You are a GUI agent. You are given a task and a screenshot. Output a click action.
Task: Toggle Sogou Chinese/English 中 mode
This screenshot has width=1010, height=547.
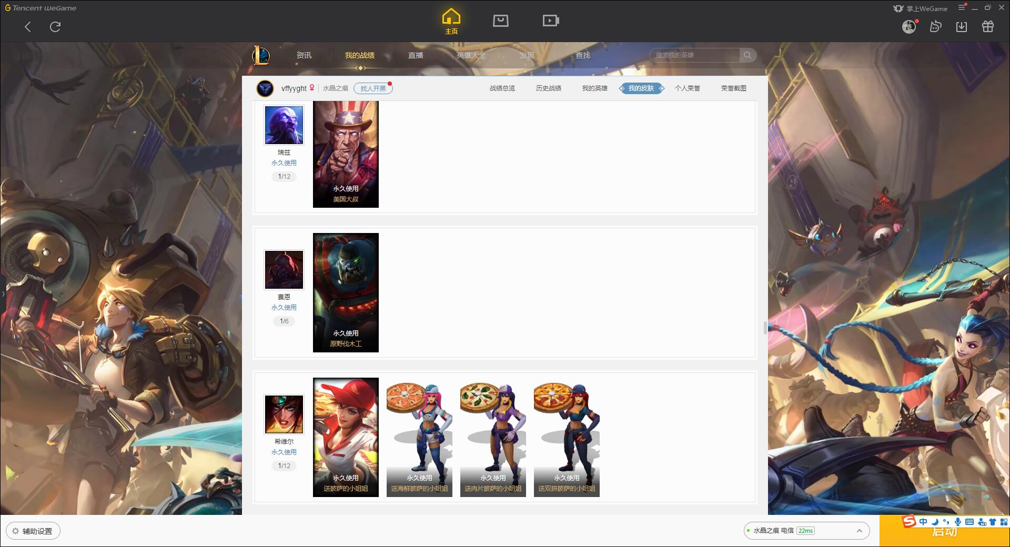[923, 522]
